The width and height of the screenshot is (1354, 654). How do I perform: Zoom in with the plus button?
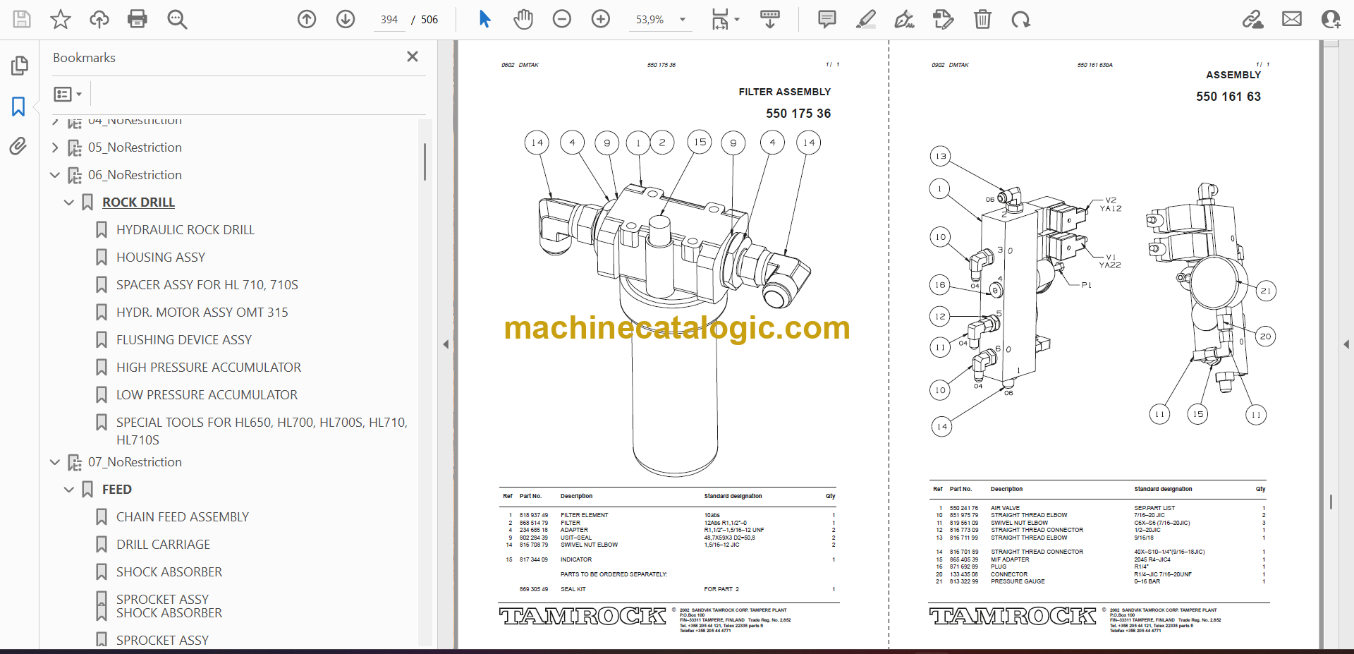pos(601,19)
